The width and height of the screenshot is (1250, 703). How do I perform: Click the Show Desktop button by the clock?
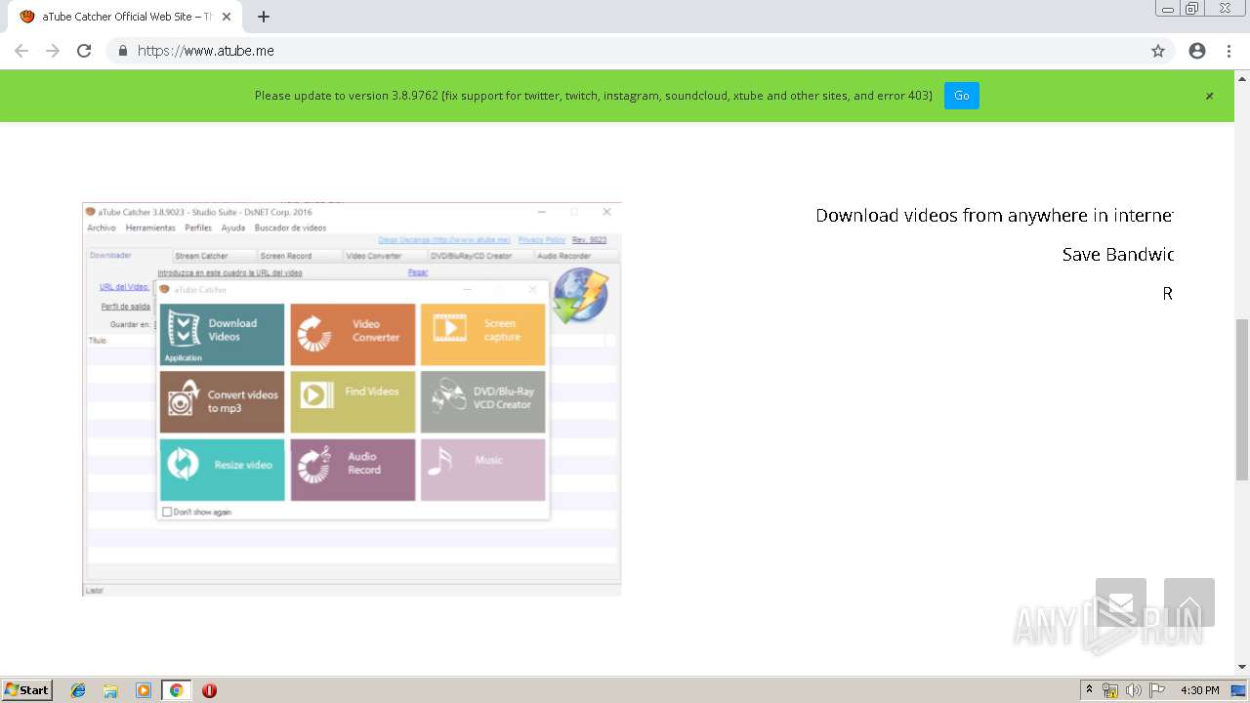[x=1239, y=690]
